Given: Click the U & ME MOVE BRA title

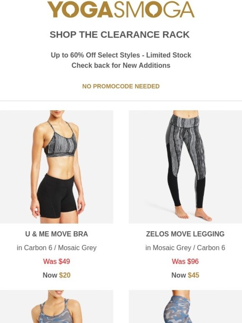Looking at the screenshot, I should [x=57, y=234].
